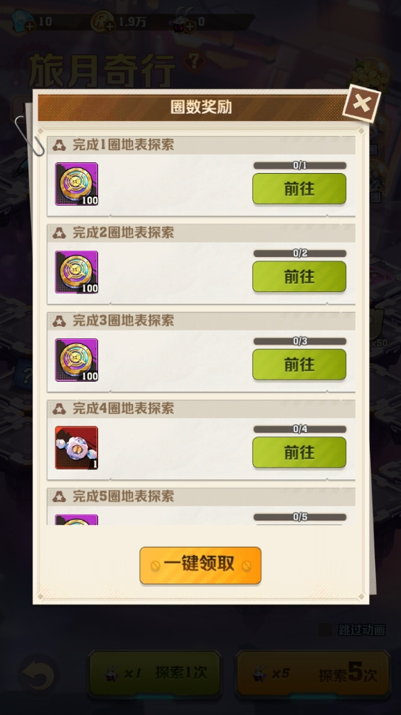The image size is (401, 715).
Task: Tap the gold coin reward for 3圈
Action: tap(77, 360)
